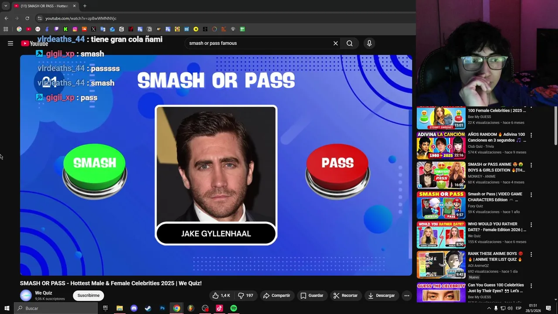Open a new browser tab
This screenshot has height=314, width=558.
pos(85,6)
